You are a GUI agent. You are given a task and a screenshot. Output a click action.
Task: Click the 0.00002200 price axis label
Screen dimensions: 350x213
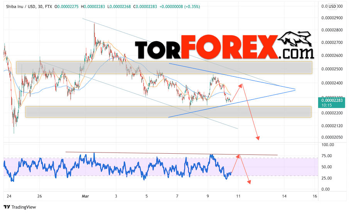tap(332, 113)
